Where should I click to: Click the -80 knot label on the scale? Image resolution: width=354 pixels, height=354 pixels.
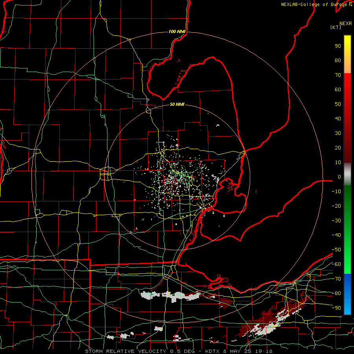point(336,293)
